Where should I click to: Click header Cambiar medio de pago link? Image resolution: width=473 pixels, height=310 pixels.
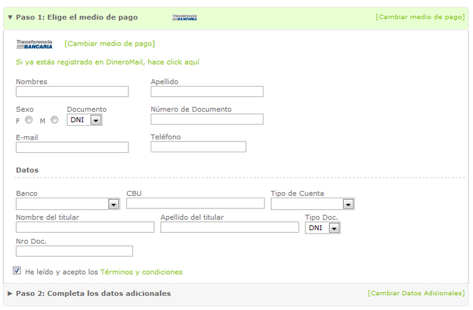point(420,17)
